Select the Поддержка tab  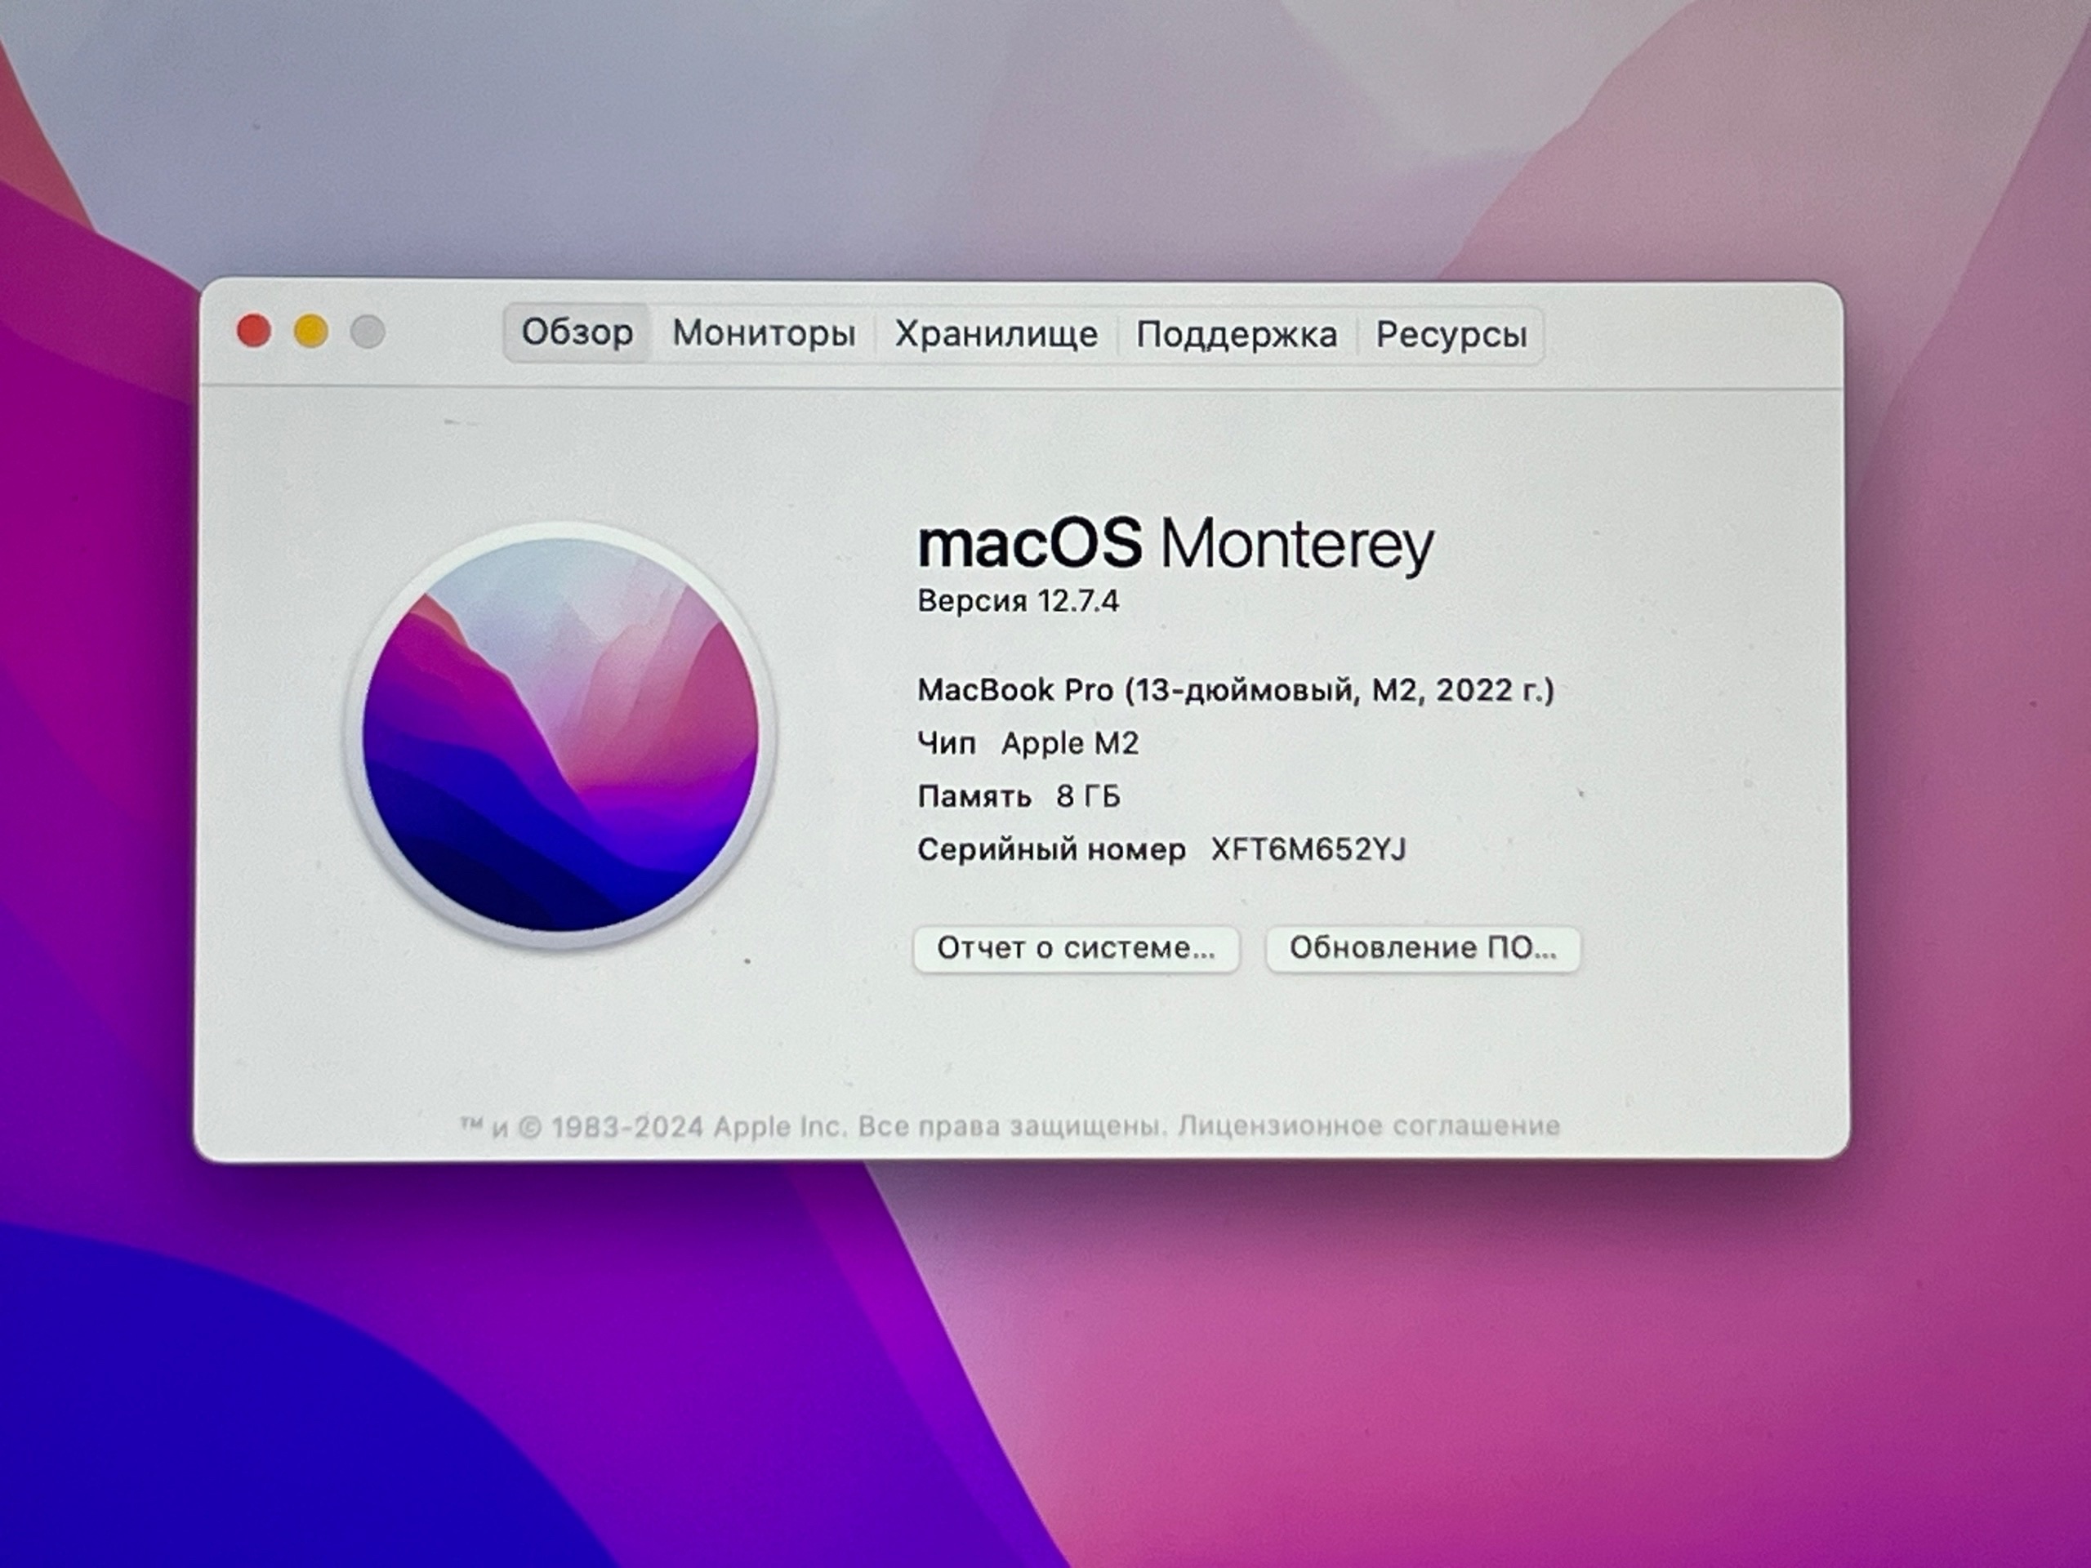(1237, 335)
